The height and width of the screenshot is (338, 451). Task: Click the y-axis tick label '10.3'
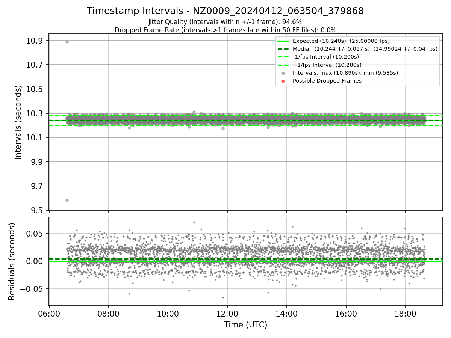pos(35,113)
